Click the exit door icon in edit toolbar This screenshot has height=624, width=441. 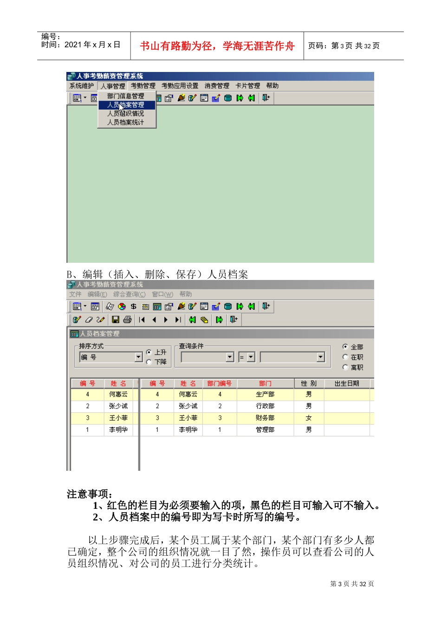coord(233,319)
